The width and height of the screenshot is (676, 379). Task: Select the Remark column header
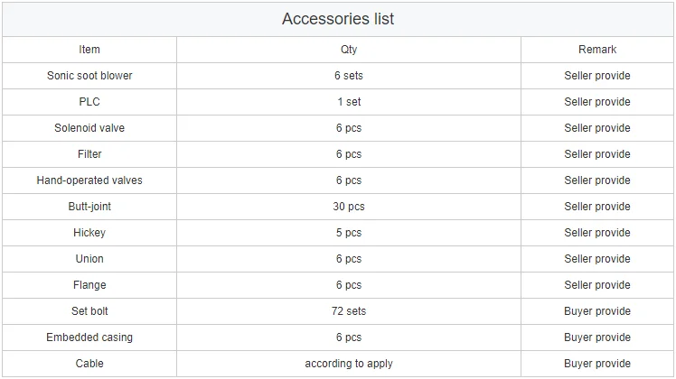coord(597,50)
